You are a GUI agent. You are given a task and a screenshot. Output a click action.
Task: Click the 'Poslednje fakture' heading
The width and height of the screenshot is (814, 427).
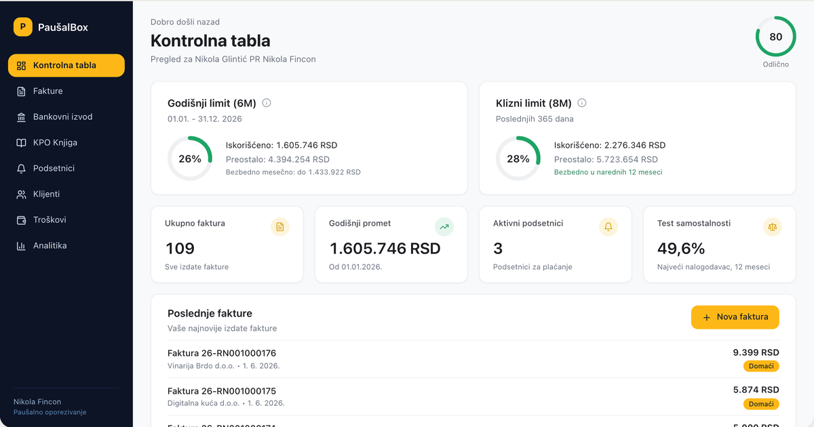pyautogui.click(x=210, y=314)
